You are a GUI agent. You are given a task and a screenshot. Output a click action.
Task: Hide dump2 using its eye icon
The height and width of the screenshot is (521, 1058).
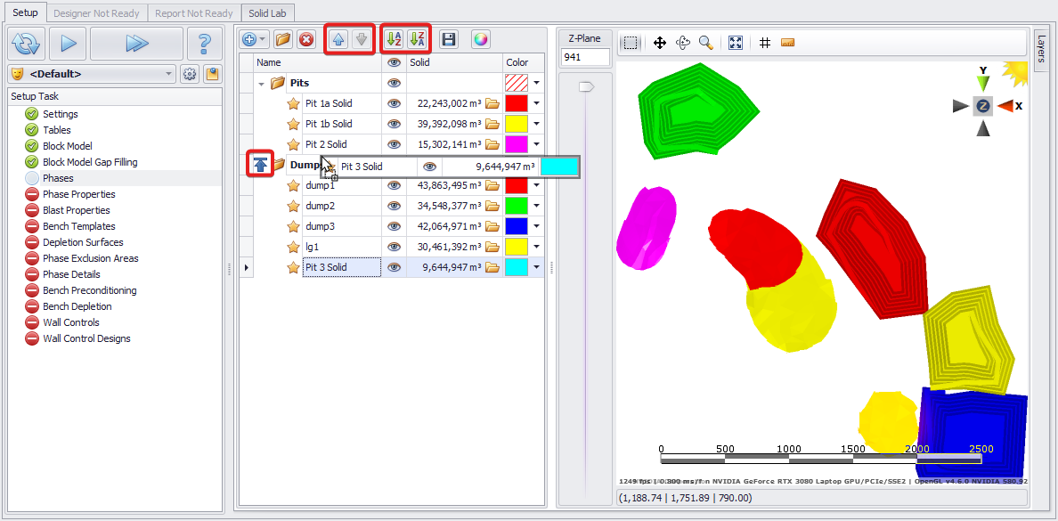394,206
